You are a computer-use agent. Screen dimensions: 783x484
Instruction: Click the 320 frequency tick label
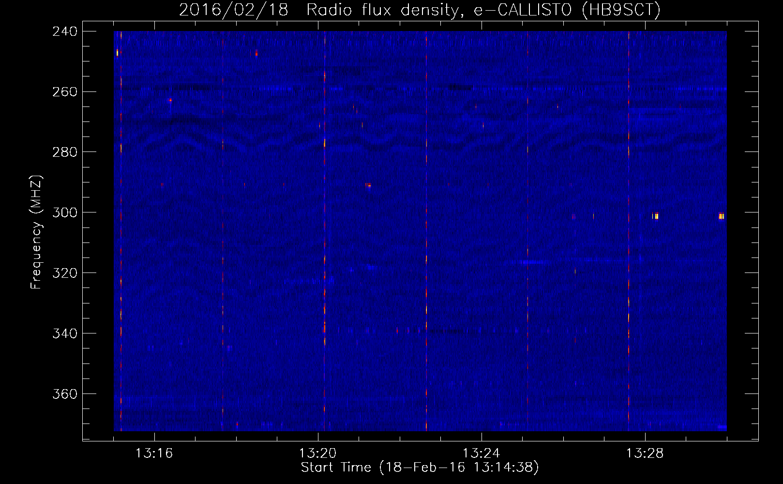(x=65, y=273)
